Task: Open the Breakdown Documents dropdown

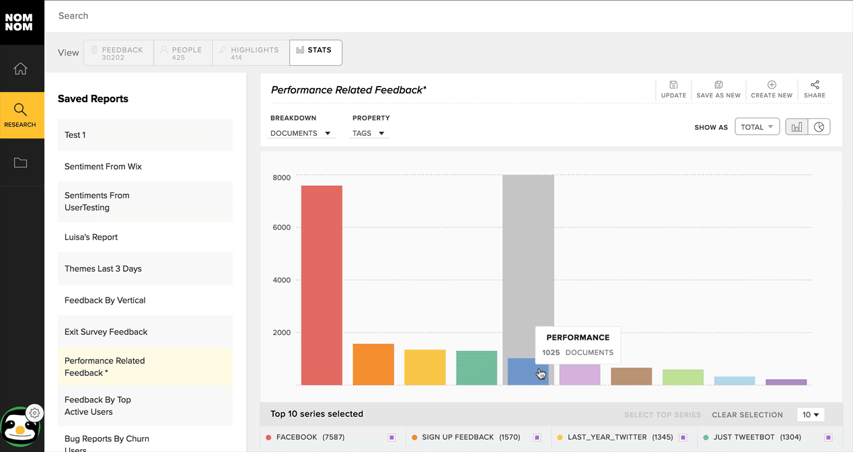Action: pyautogui.click(x=301, y=133)
